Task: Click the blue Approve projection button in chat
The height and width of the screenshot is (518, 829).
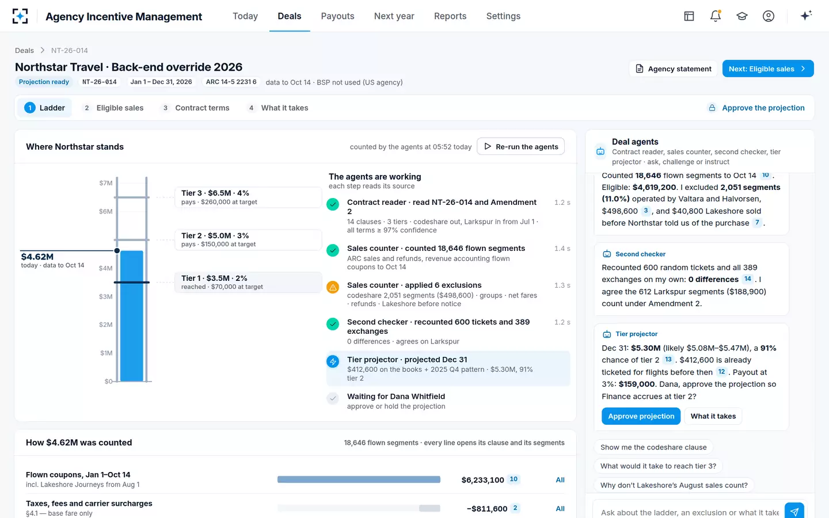Action: 641,416
